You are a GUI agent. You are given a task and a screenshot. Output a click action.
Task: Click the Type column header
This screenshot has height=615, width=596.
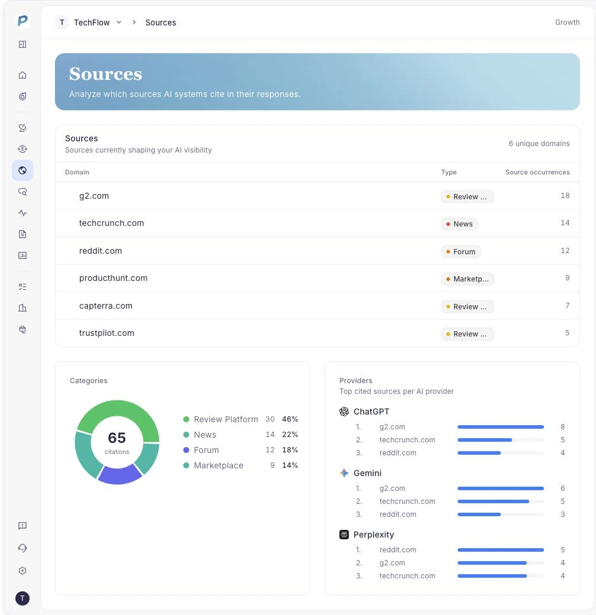(x=449, y=172)
